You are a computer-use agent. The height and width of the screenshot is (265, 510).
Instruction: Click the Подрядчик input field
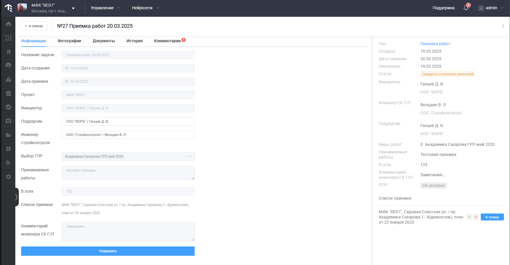pyautogui.click(x=128, y=122)
